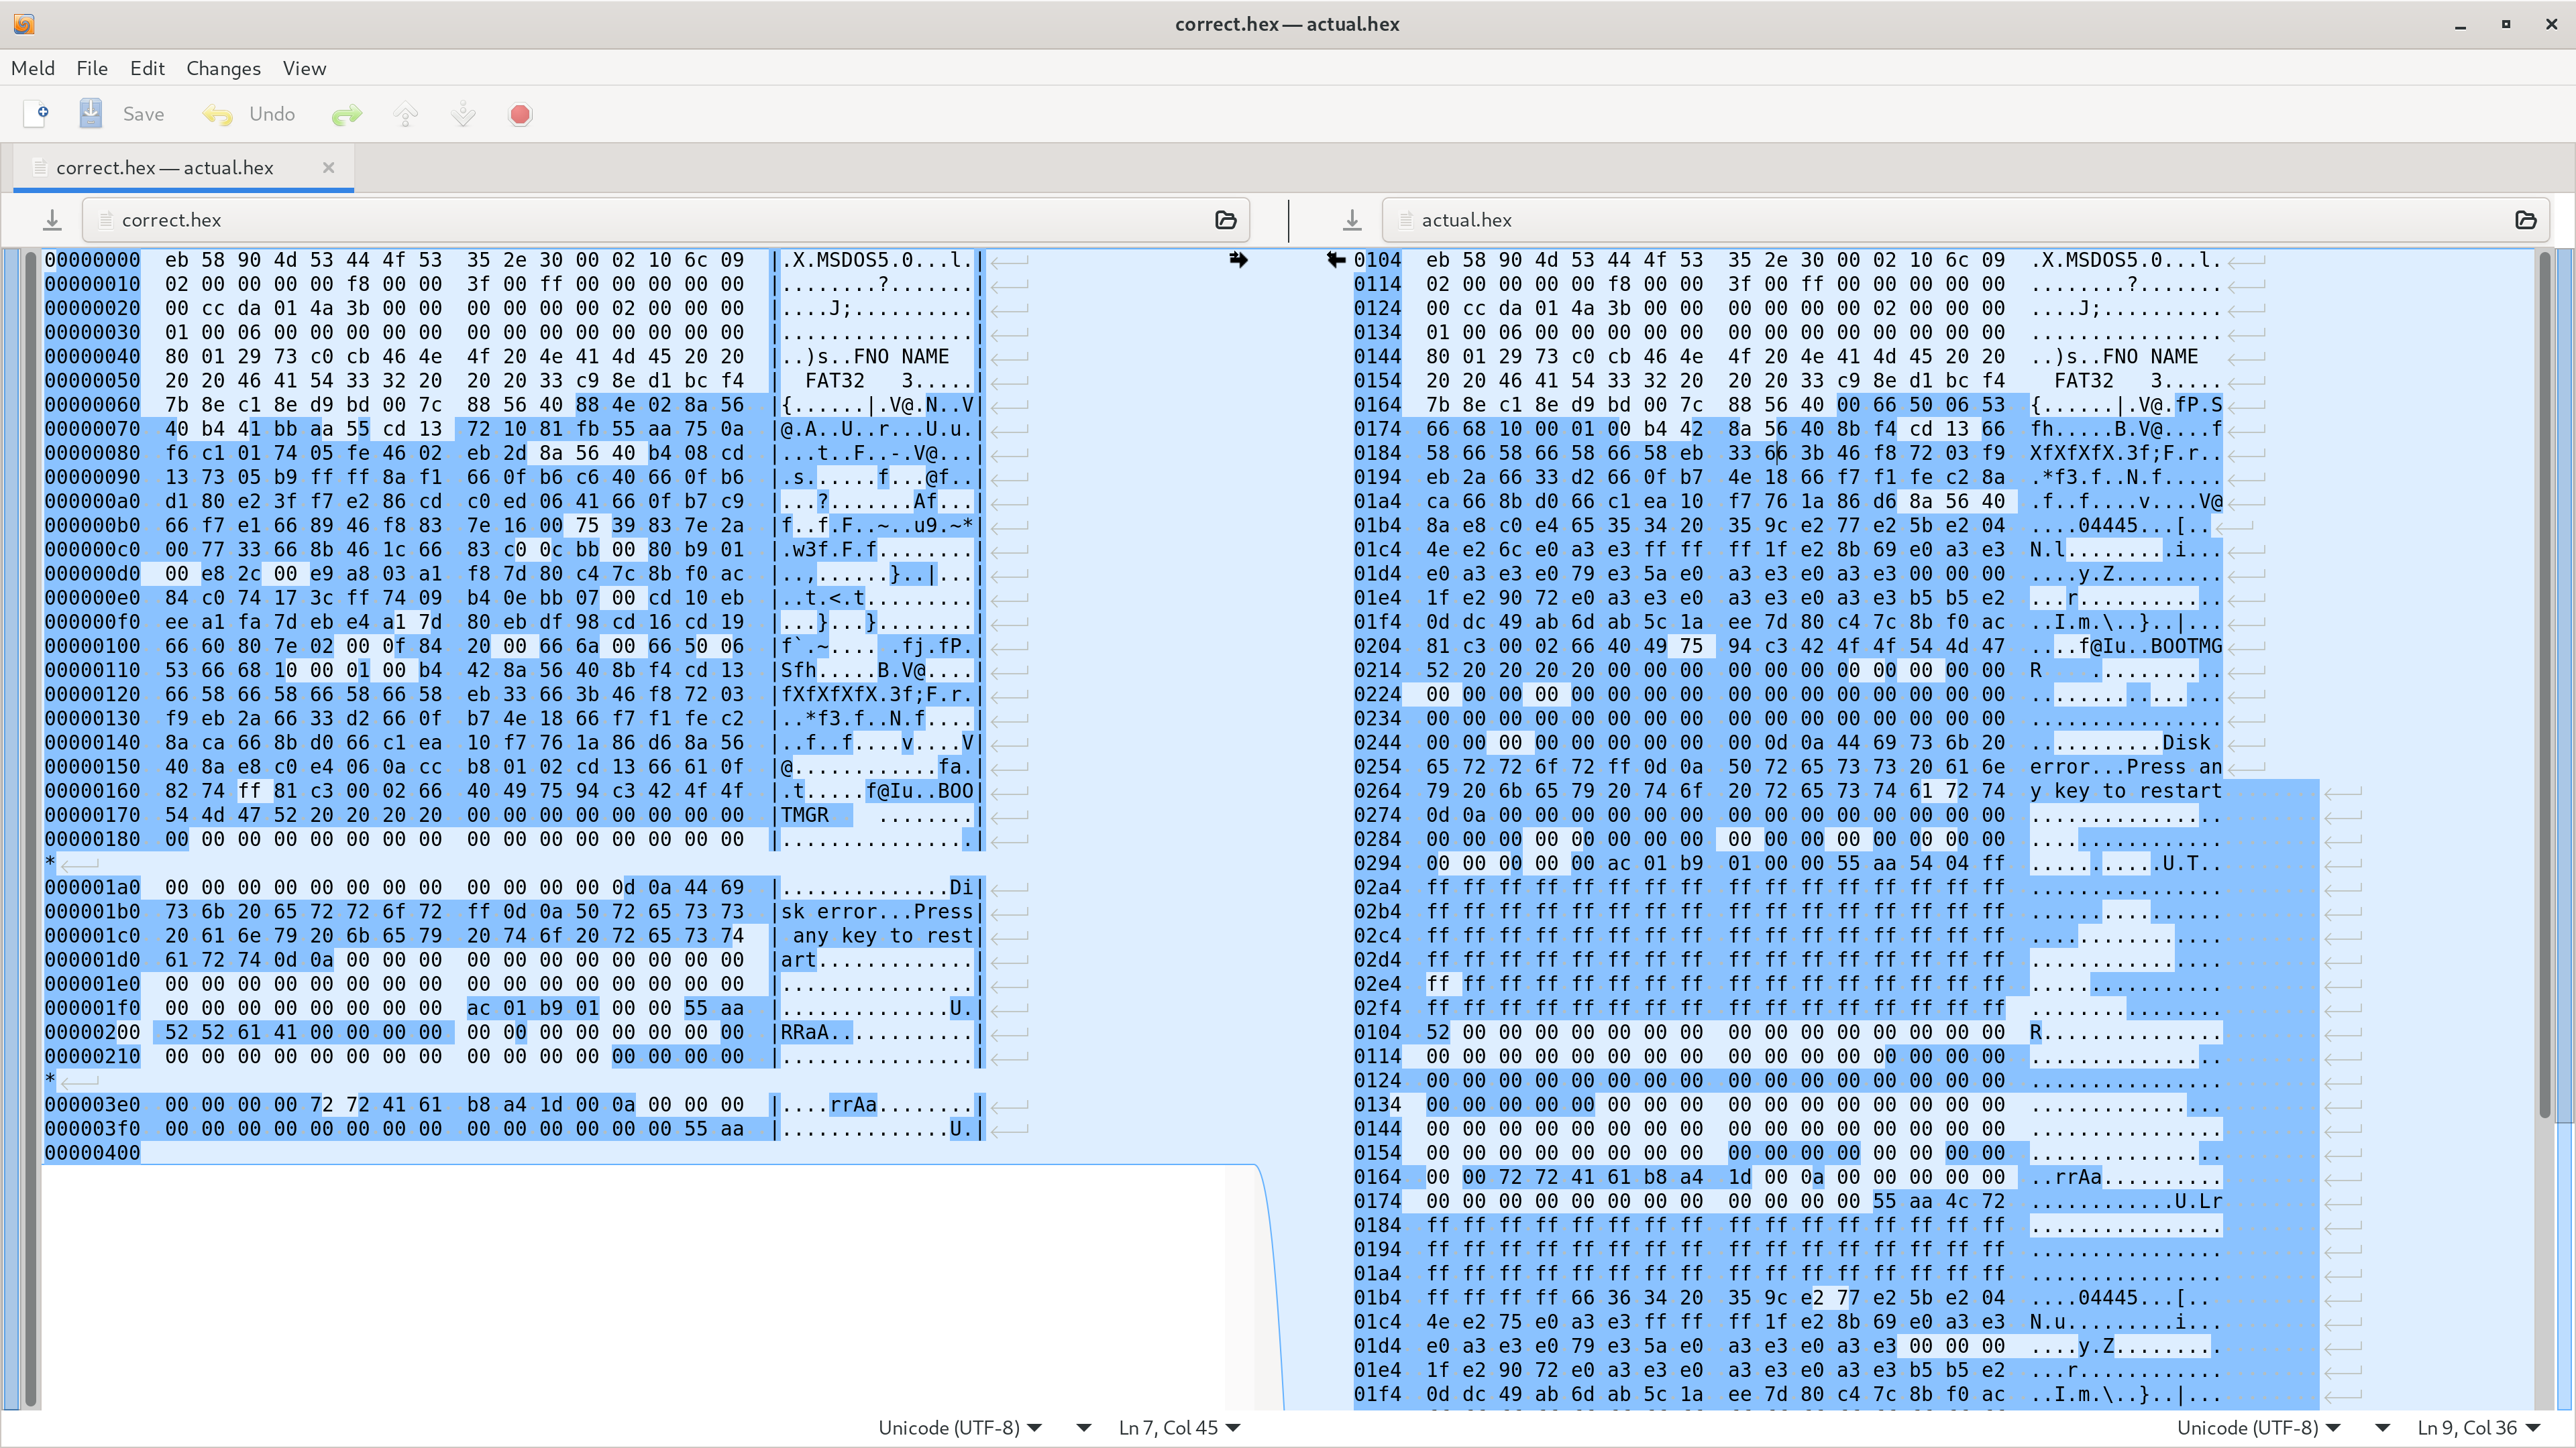The height and width of the screenshot is (1448, 2576).
Task: Click the Redo arrow icon
Action: [x=346, y=115]
